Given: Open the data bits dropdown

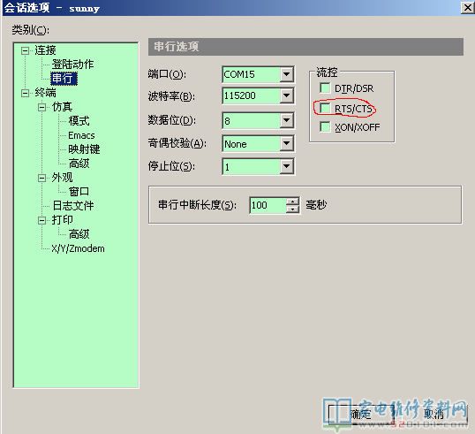Looking at the screenshot, I should tap(286, 120).
